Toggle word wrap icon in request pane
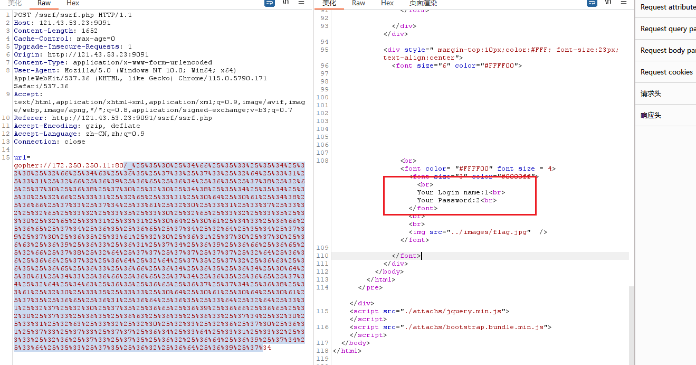Screen dimensions: 696x365 tap(269, 3)
